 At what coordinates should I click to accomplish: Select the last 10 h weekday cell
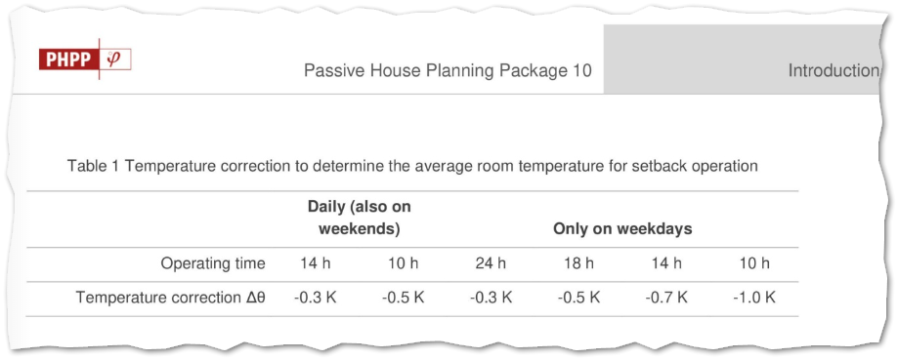[754, 263]
